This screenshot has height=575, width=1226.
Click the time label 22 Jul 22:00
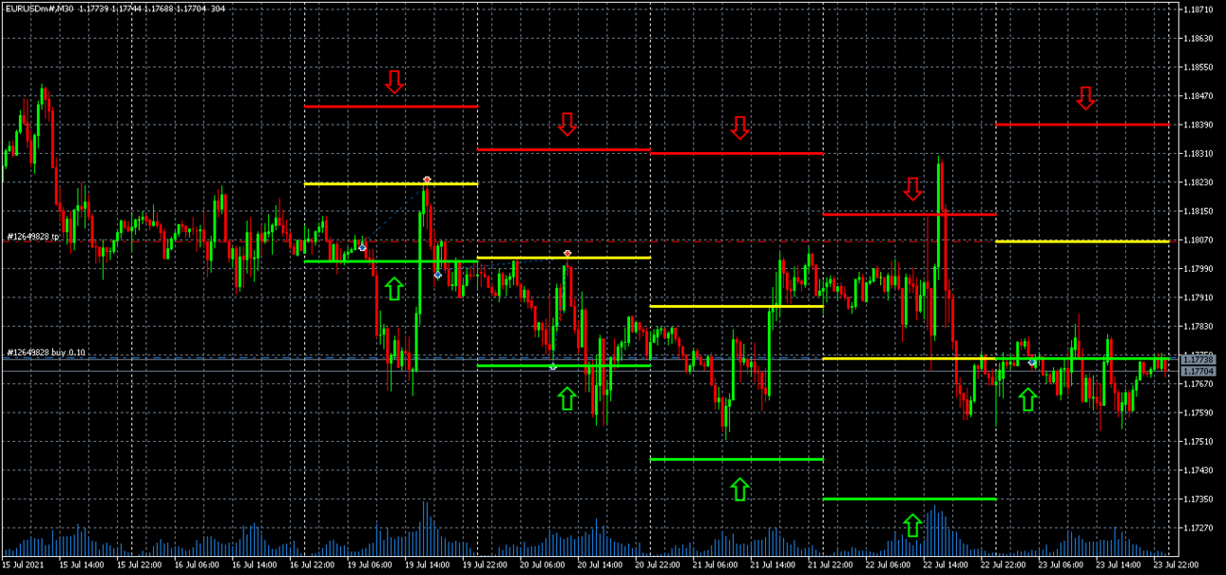1003,565
